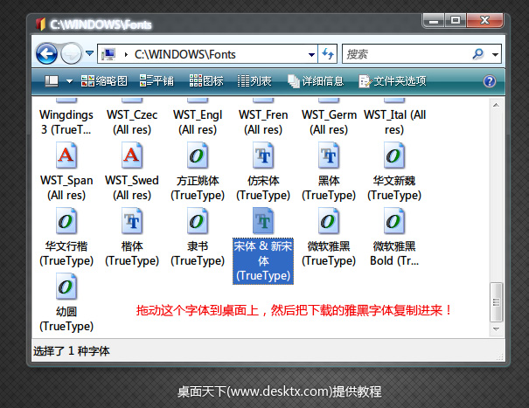
Task: Switch to 图标 icon view
Action: pyautogui.click(x=206, y=81)
